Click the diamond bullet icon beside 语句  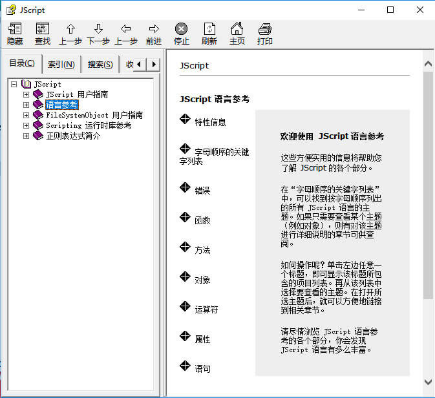click(185, 366)
